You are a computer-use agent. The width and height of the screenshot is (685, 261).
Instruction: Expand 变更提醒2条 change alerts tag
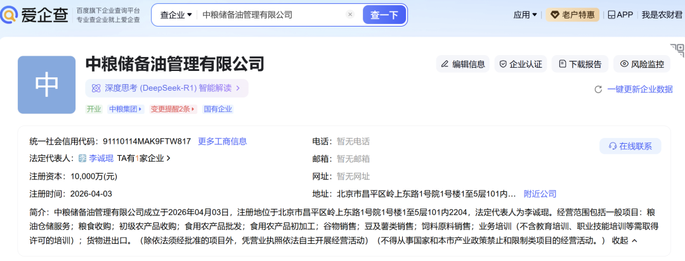tap(173, 109)
